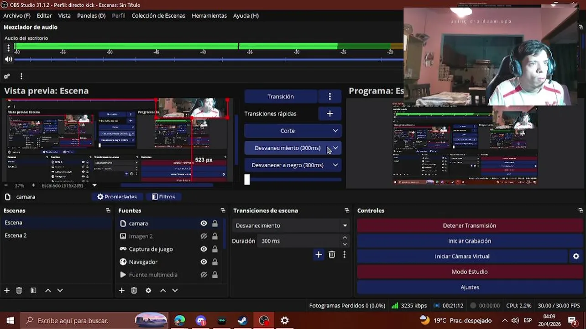
Task: Toggle lock on Captura de juego source
Action: point(215,249)
